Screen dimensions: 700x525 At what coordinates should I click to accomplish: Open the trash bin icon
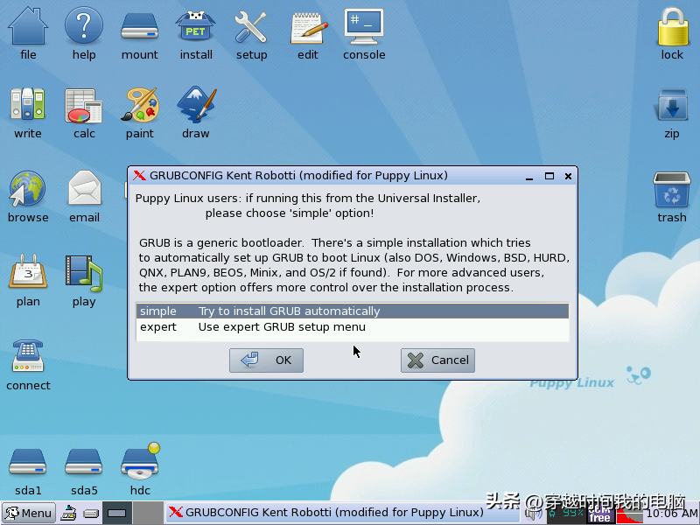click(672, 190)
